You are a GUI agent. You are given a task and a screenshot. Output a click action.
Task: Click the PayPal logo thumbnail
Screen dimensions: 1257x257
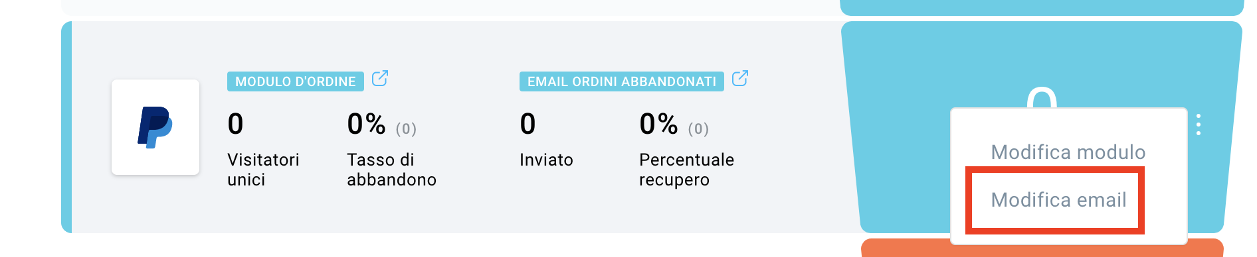[155, 127]
